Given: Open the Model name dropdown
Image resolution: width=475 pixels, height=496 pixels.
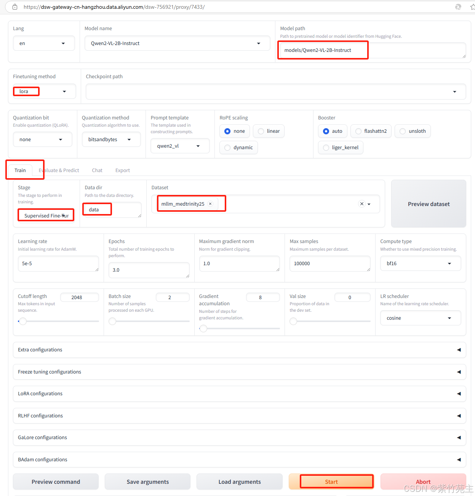Looking at the screenshot, I should (178, 43).
